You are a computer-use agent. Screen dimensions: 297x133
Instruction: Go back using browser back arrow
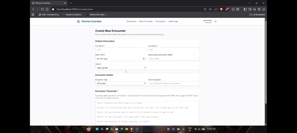coord(33,9)
